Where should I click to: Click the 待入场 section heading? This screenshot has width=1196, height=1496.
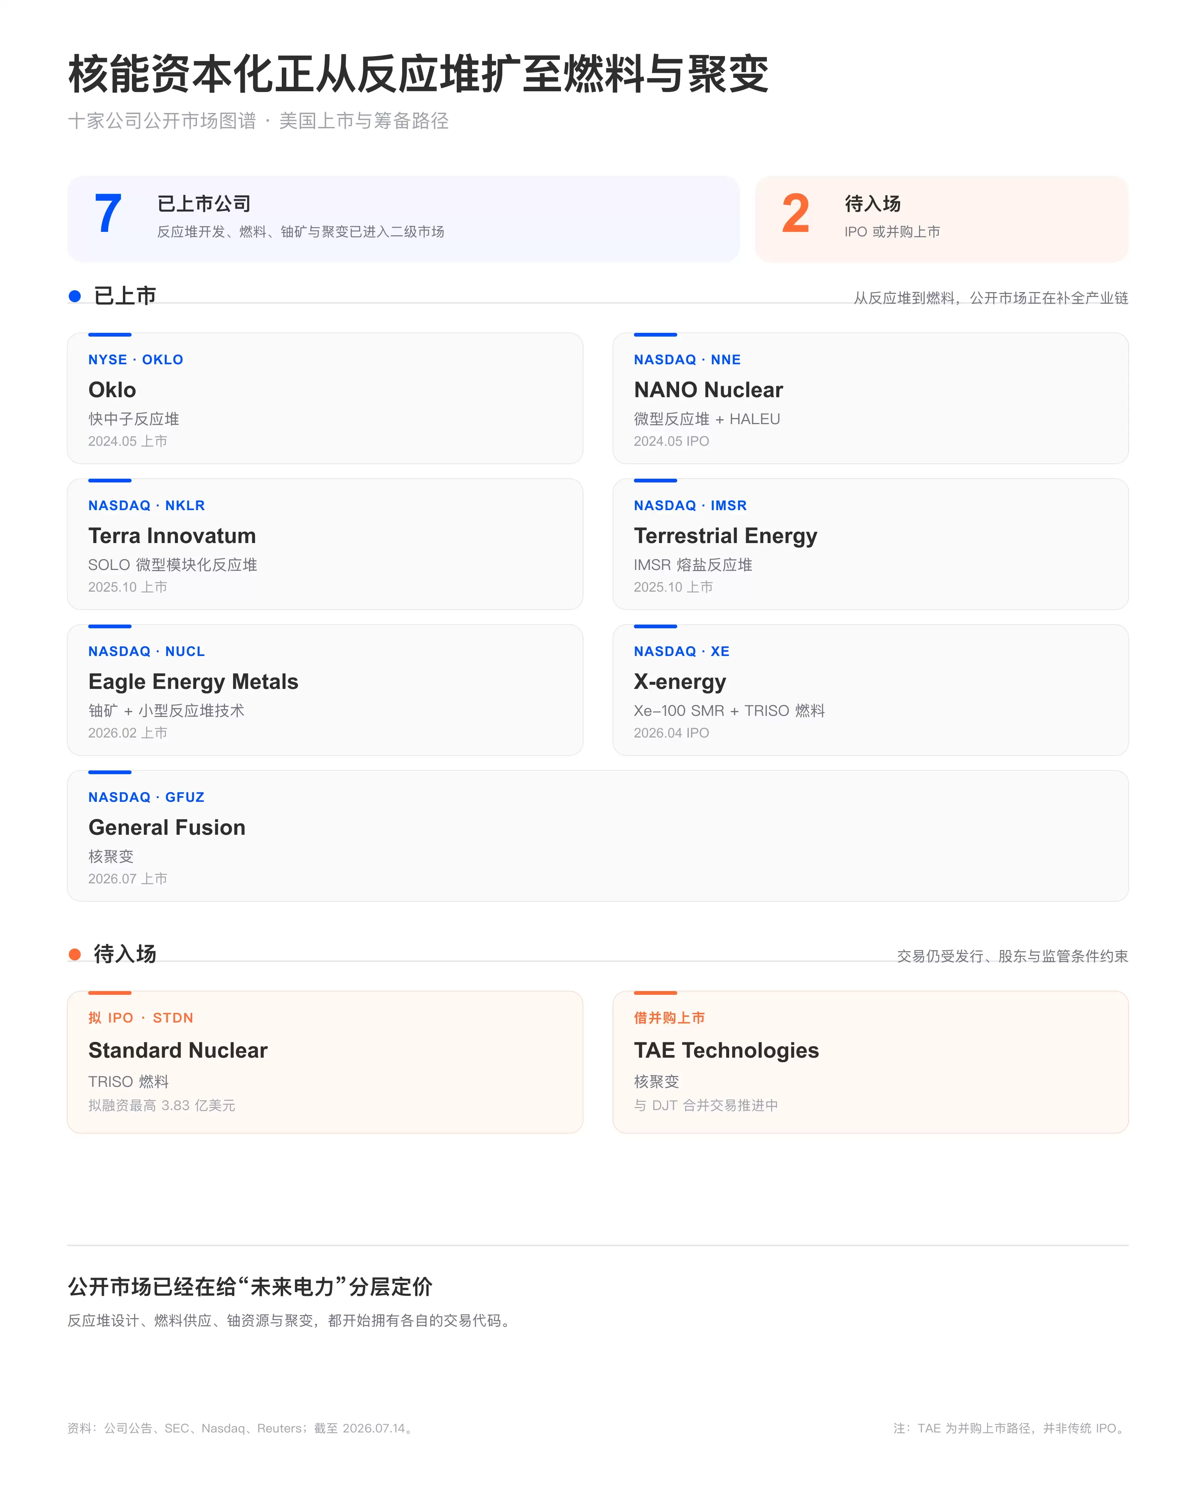click(x=125, y=954)
